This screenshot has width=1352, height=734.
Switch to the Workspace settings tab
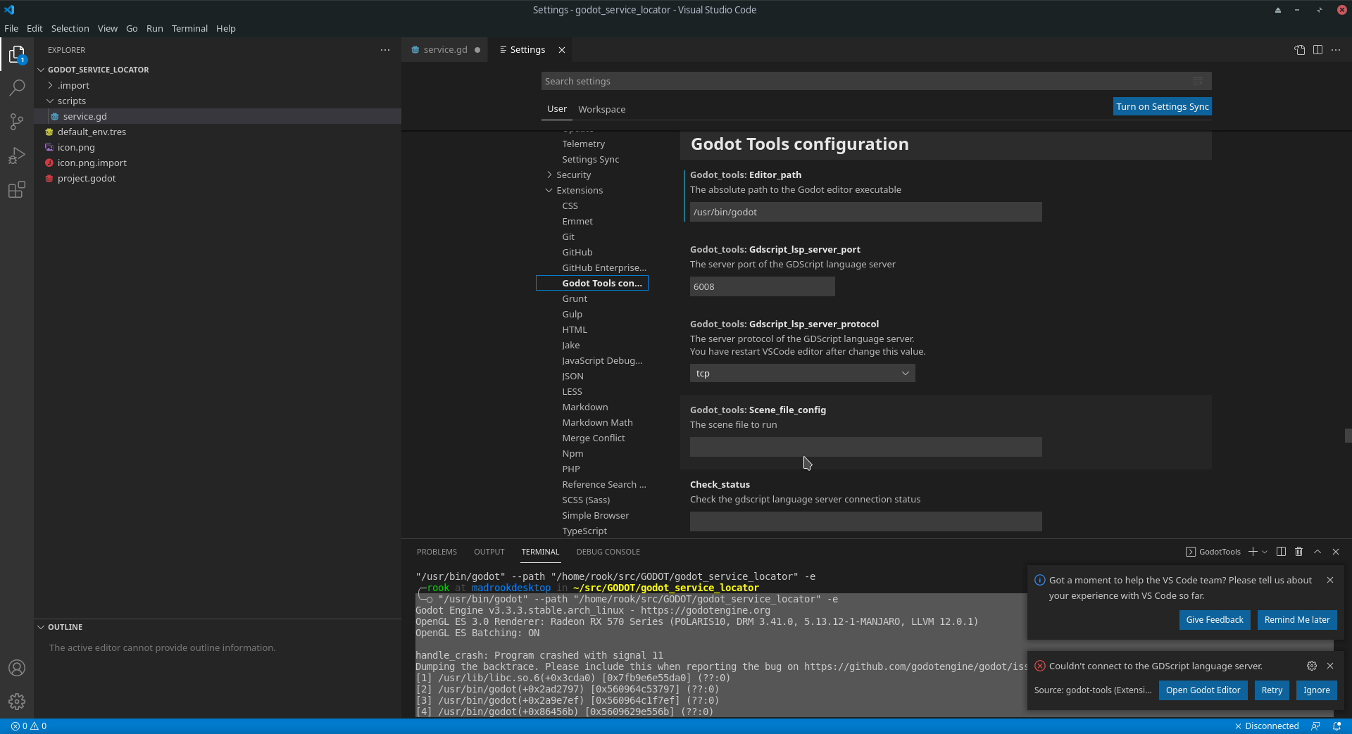click(602, 109)
